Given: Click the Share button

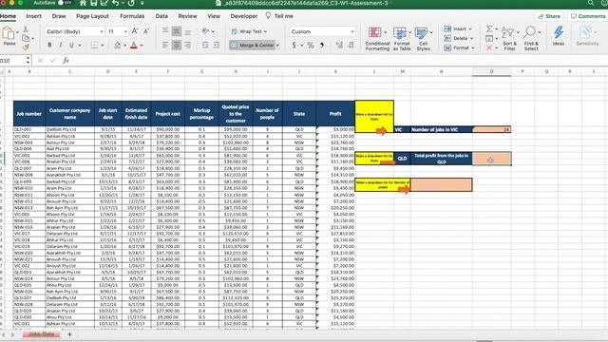Looking at the screenshot, I should tap(549, 16).
